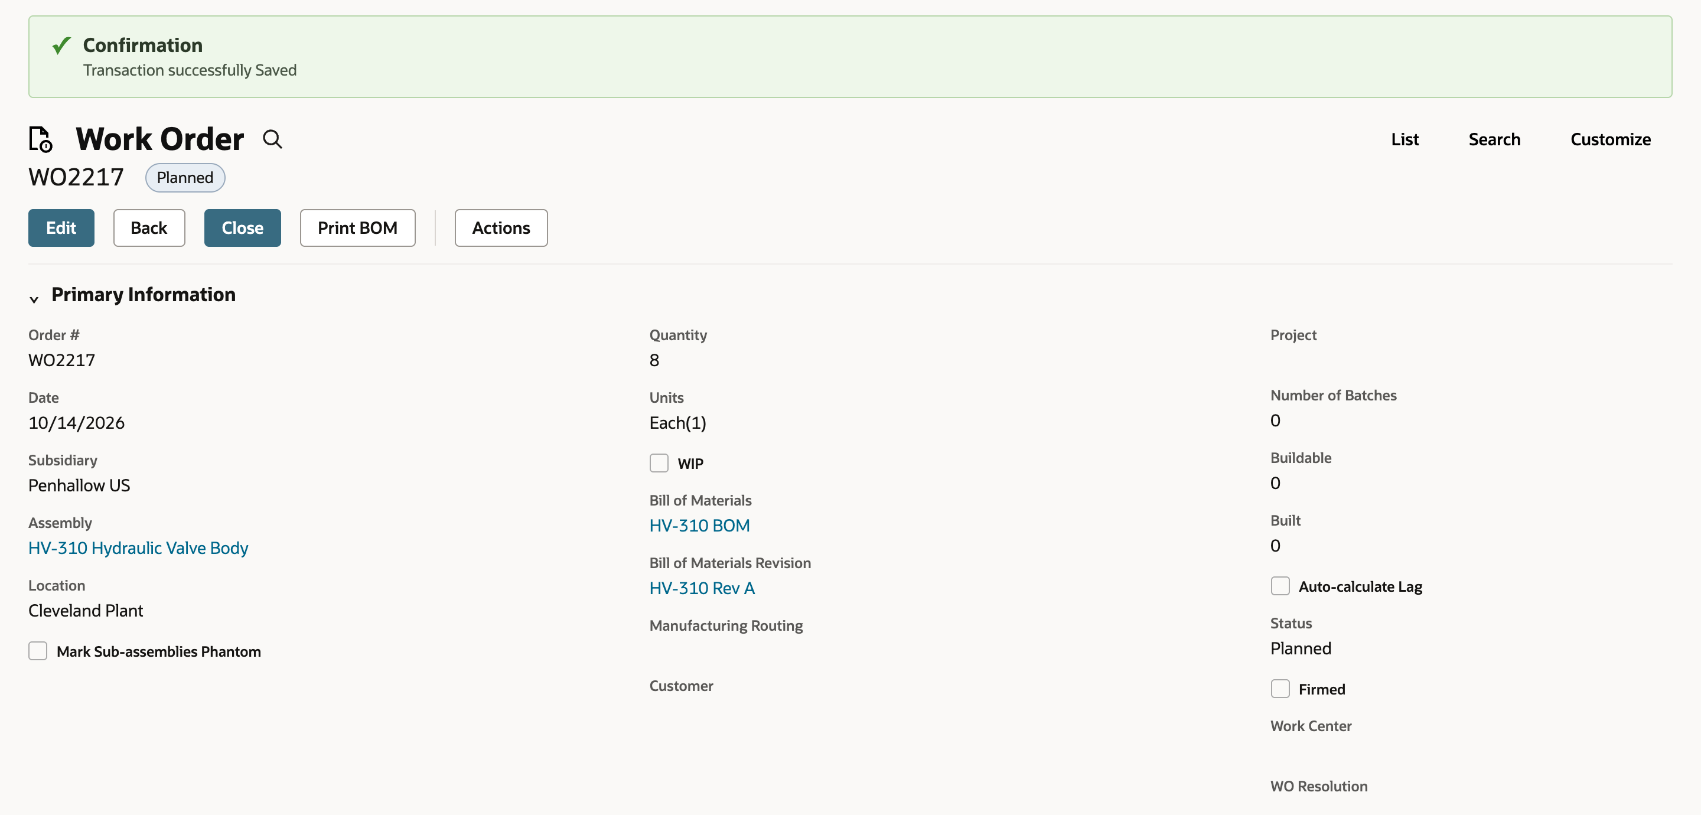The image size is (1701, 815).
Task: Click the Close work order button
Action: [242, 228]
